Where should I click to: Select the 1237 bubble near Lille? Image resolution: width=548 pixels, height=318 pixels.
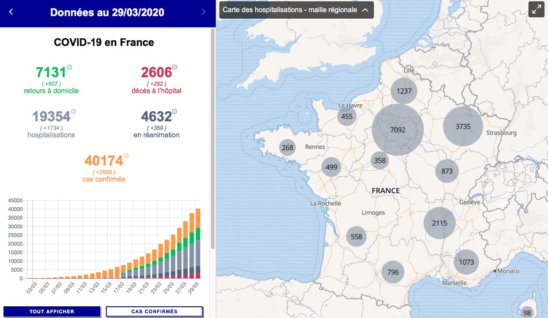404,91
